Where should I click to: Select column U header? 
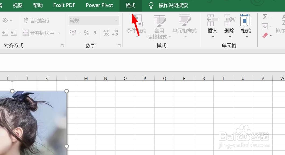click(243, 78)
